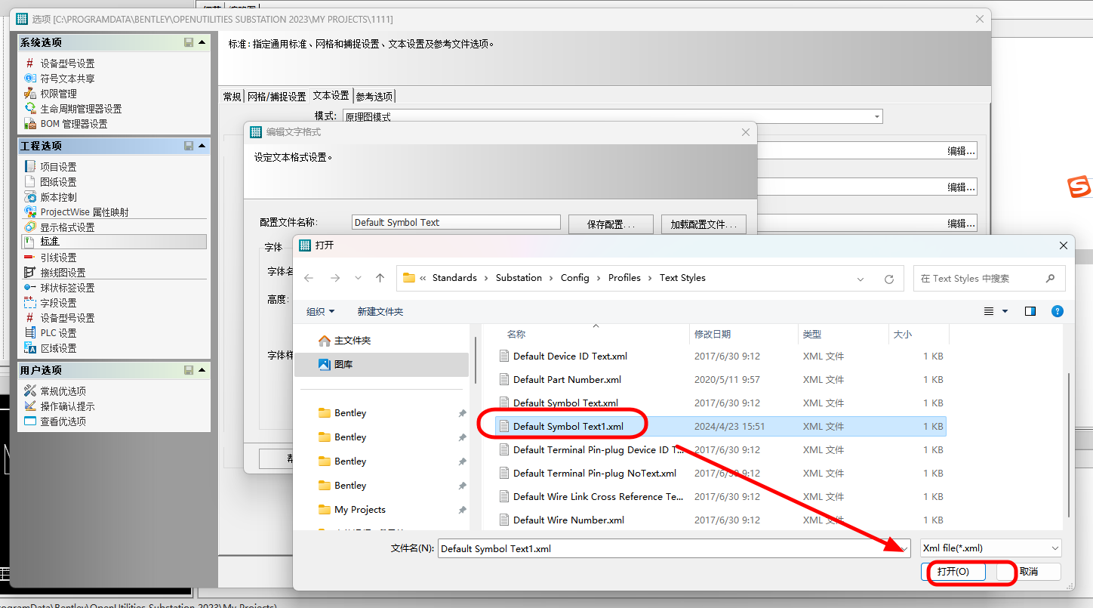Navigate to Profiles in the address breadcrumb
Screen dimensions: 1093x608
[624, 278]
